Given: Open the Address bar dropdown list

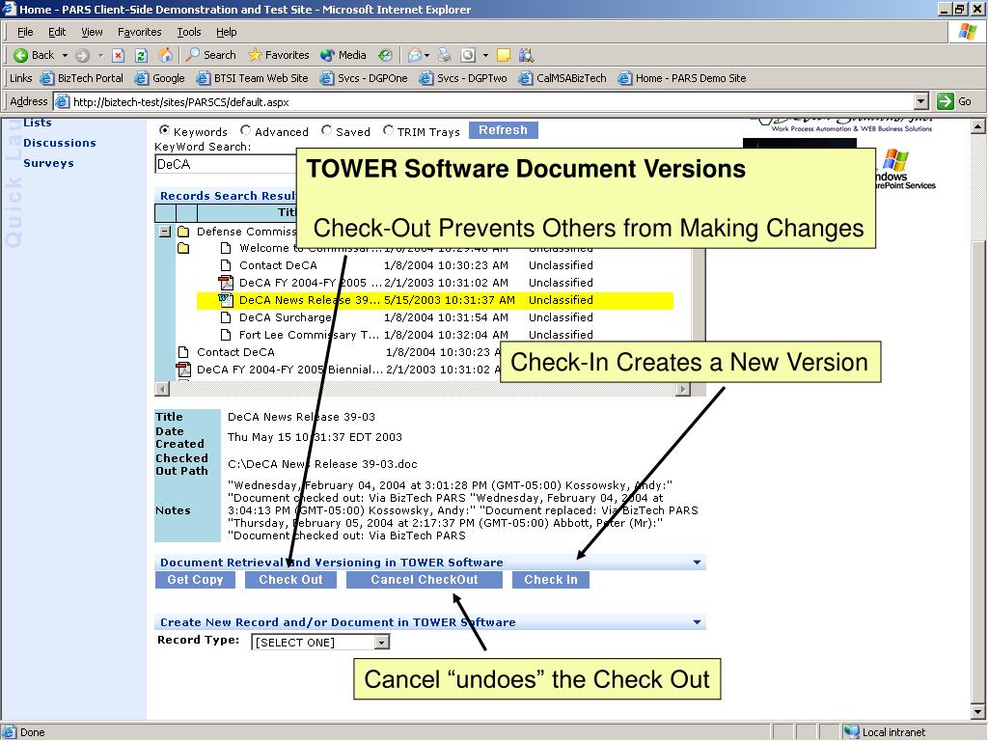Looking at the screenshot, I should point(921,101).
